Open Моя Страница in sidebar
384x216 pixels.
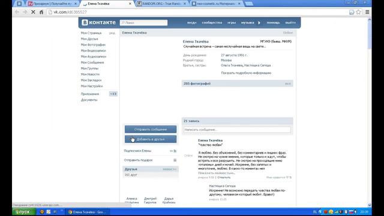coord(91,33)
